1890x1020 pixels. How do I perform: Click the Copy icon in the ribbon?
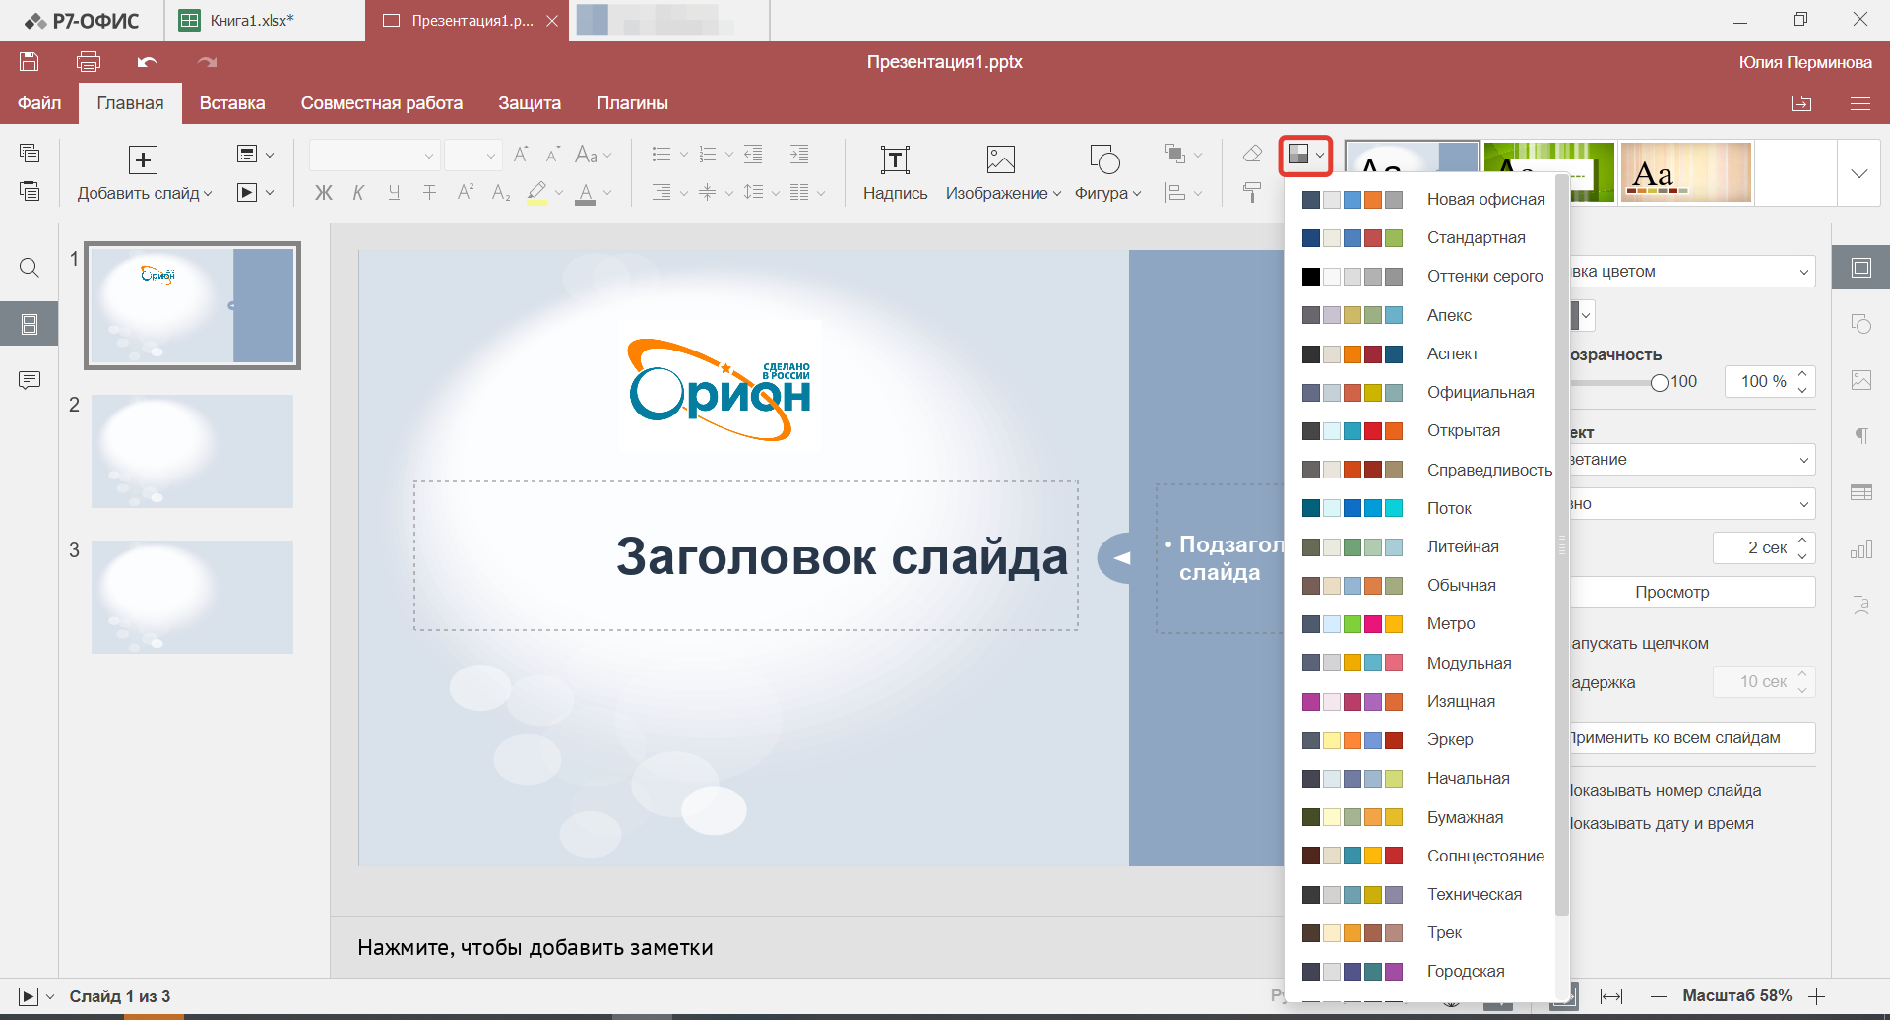pos(30,153)
